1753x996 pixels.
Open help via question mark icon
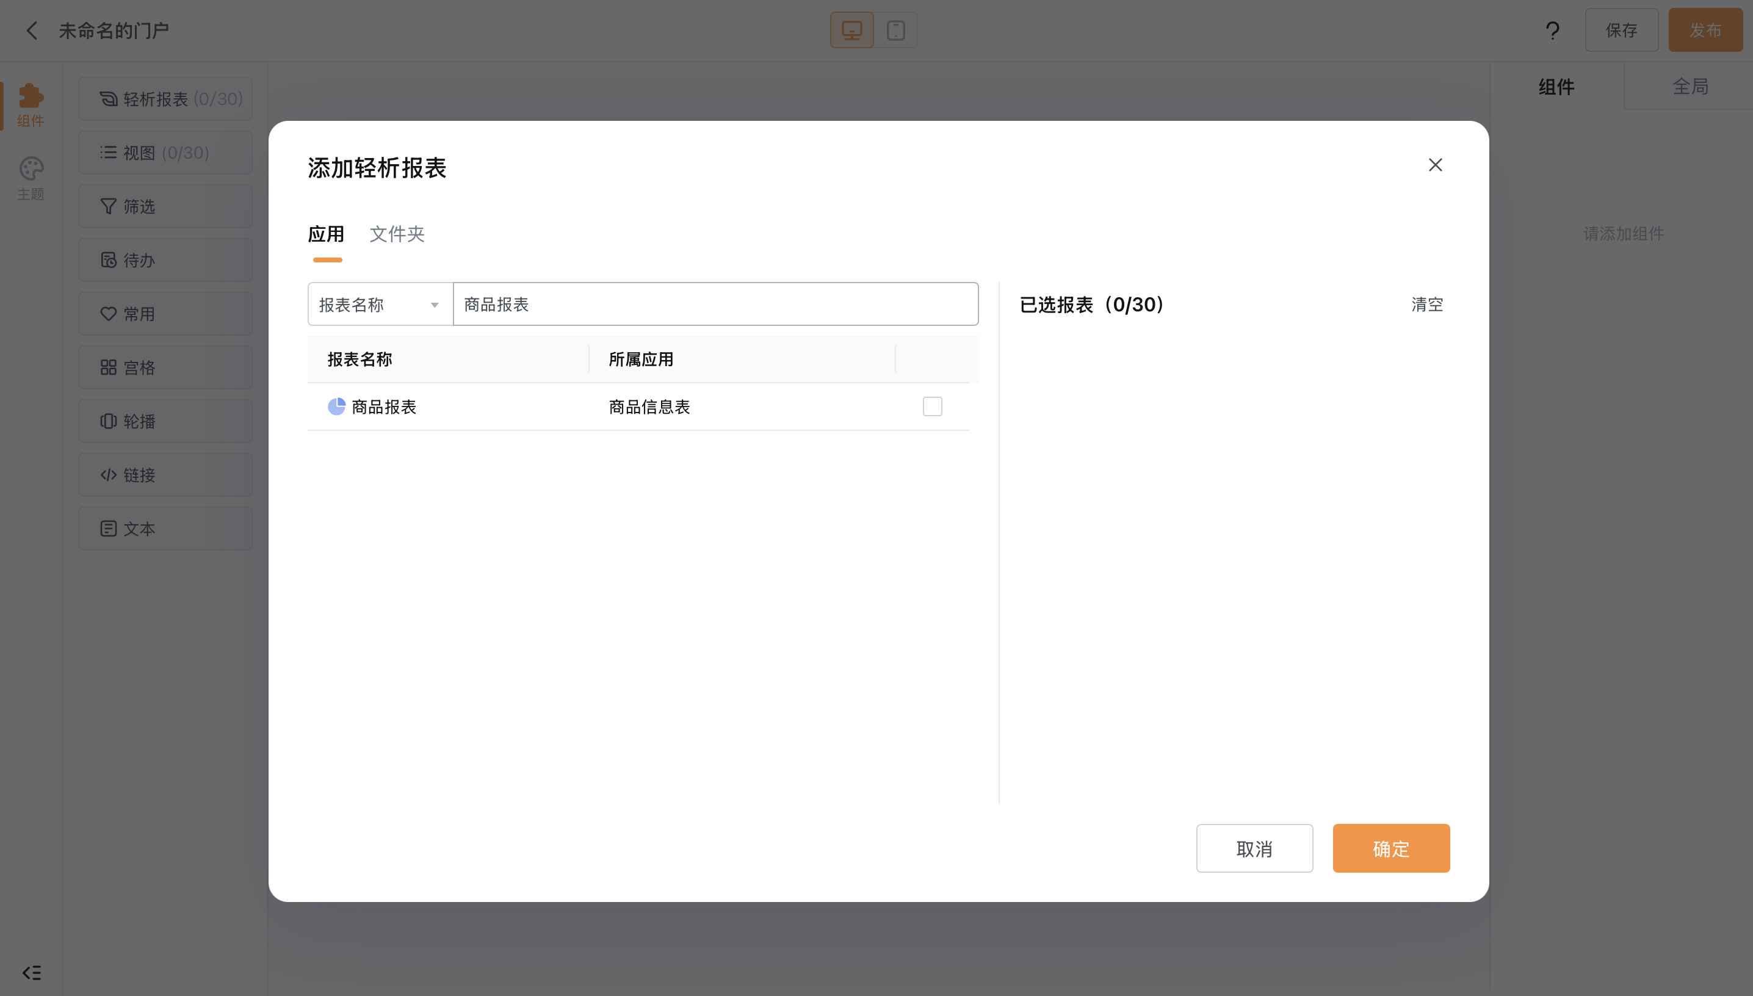pos(1553,30)
